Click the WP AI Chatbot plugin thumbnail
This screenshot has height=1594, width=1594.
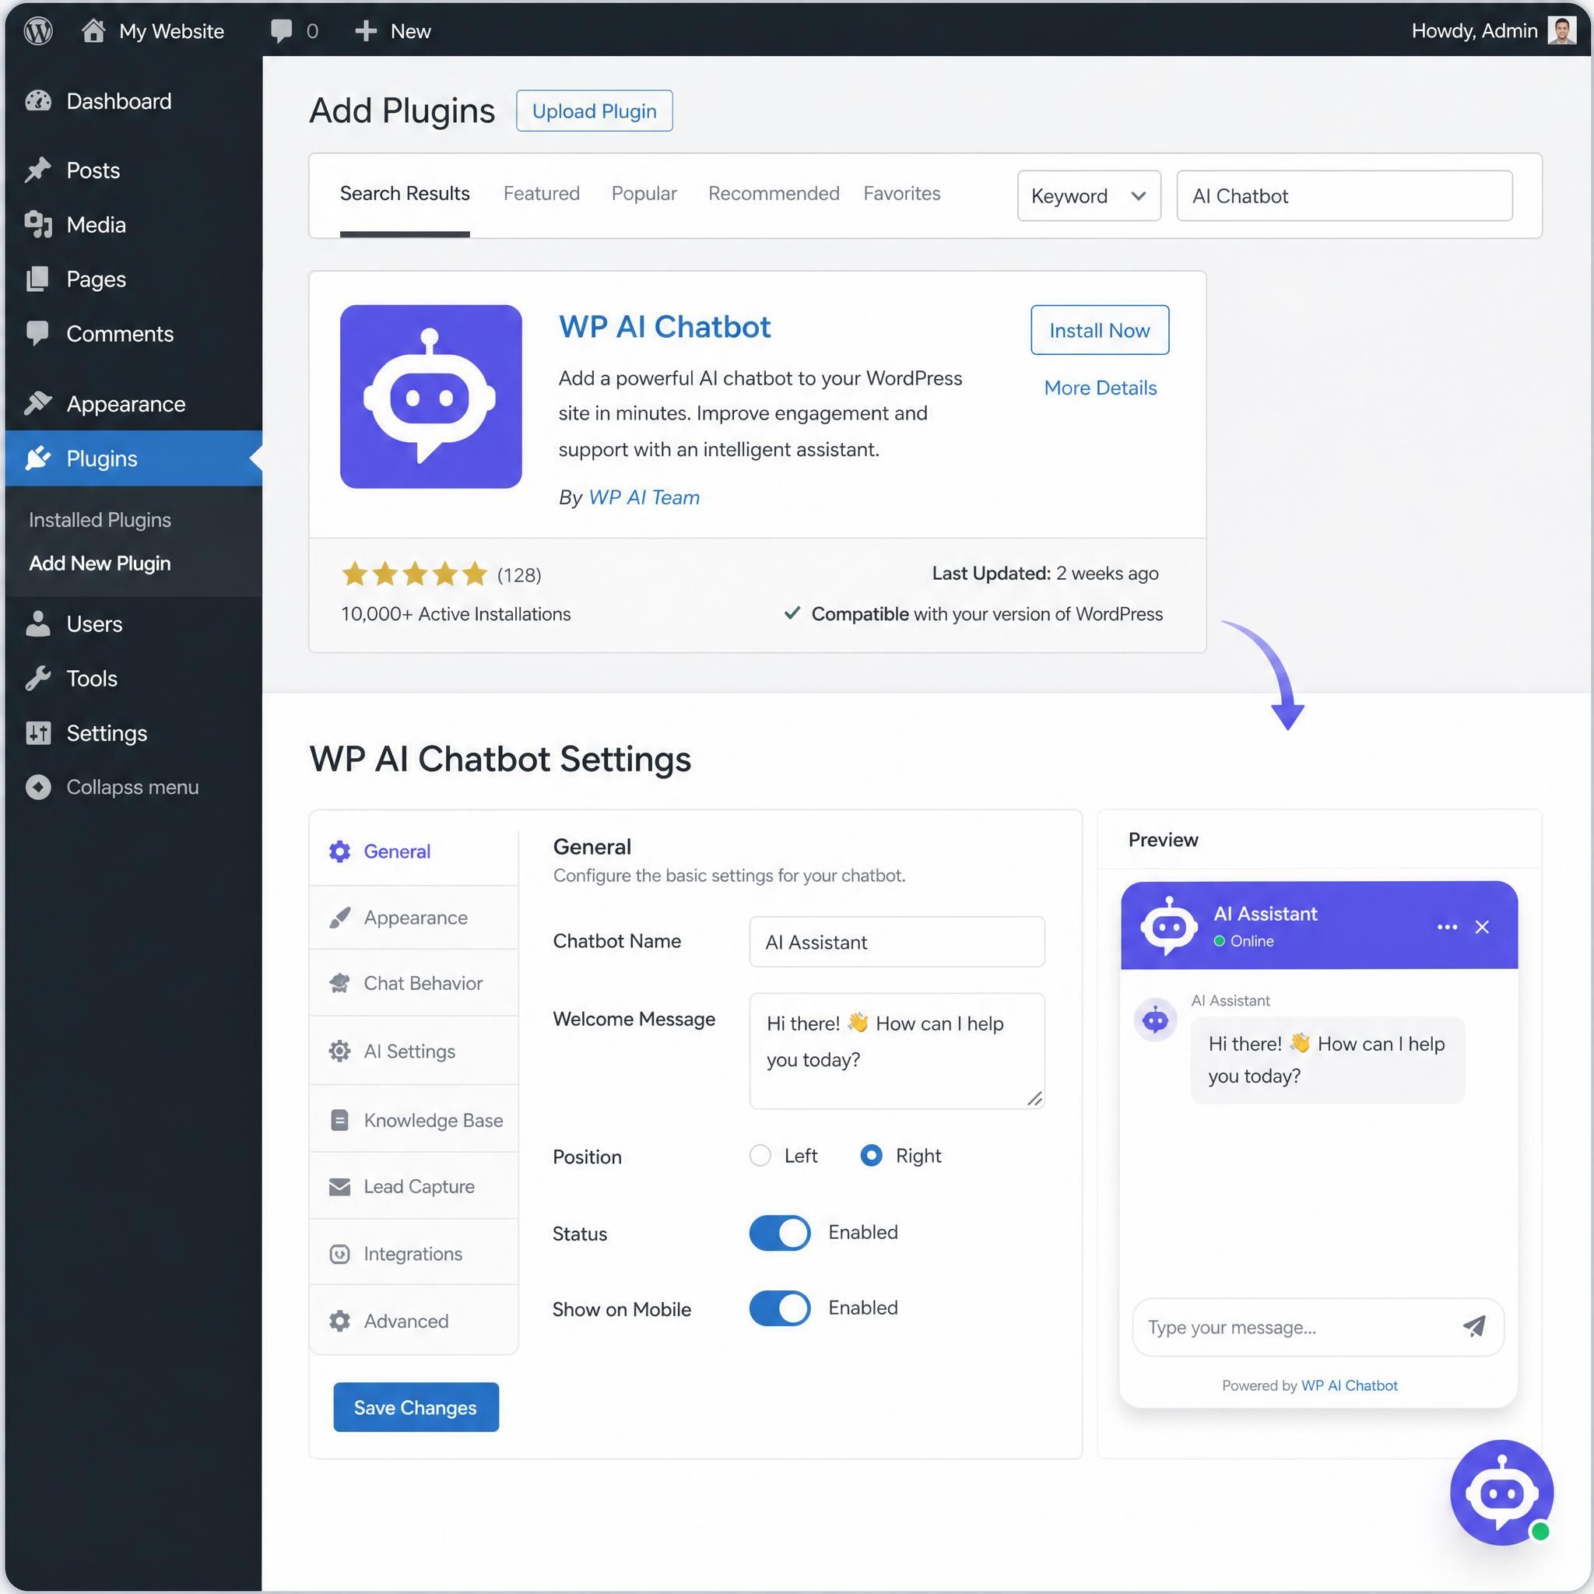(430, 397)
